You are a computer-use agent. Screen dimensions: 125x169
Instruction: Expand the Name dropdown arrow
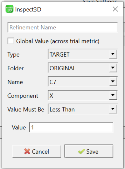(113, 81)
